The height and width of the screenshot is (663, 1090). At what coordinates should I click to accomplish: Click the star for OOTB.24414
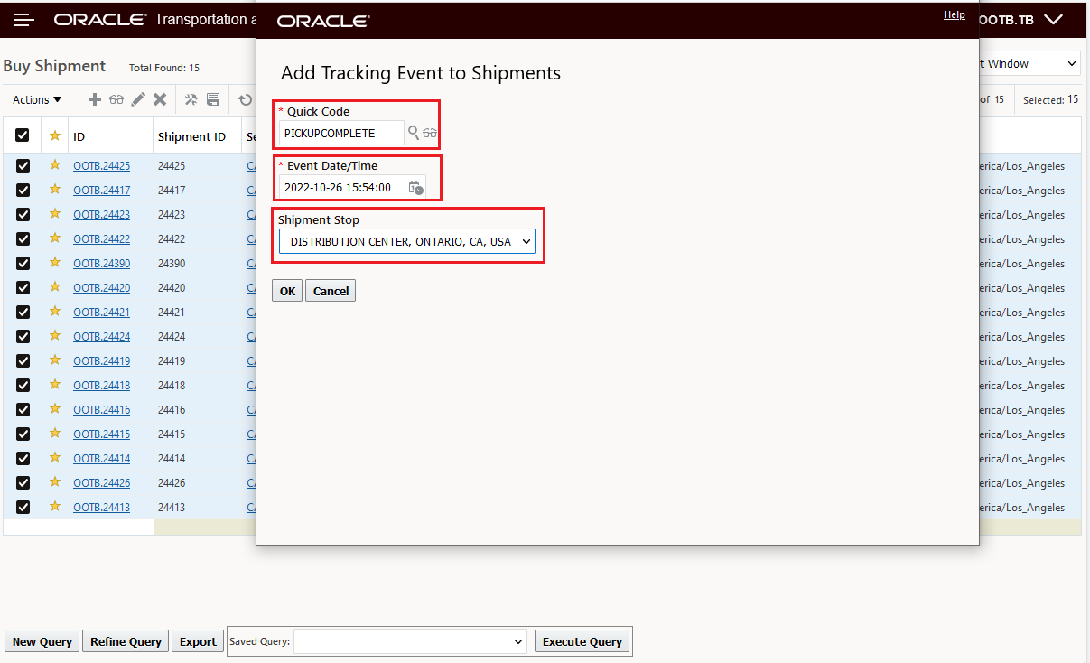(55, 458)
